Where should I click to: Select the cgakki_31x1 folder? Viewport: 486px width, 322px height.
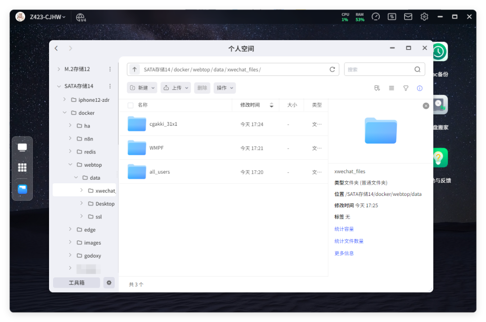(224, 124)
